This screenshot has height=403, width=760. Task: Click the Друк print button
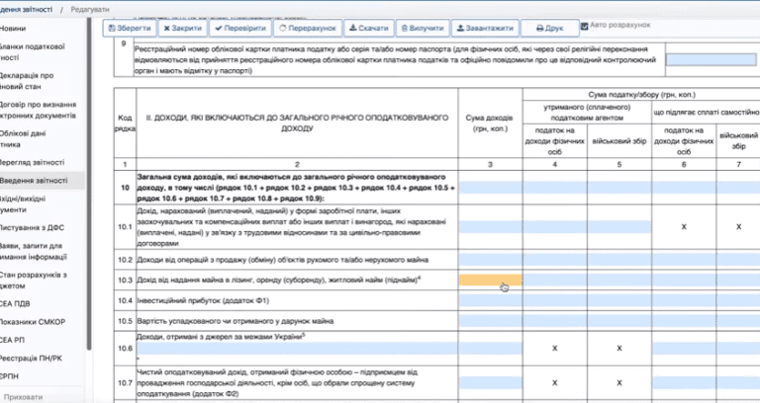[x=549, y=28]
